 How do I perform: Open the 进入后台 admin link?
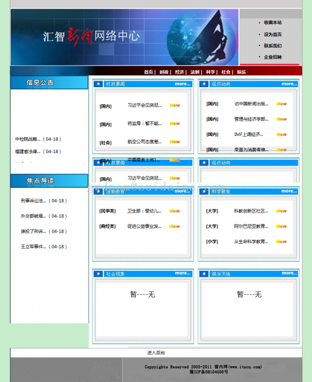click(x=156, y=353)
